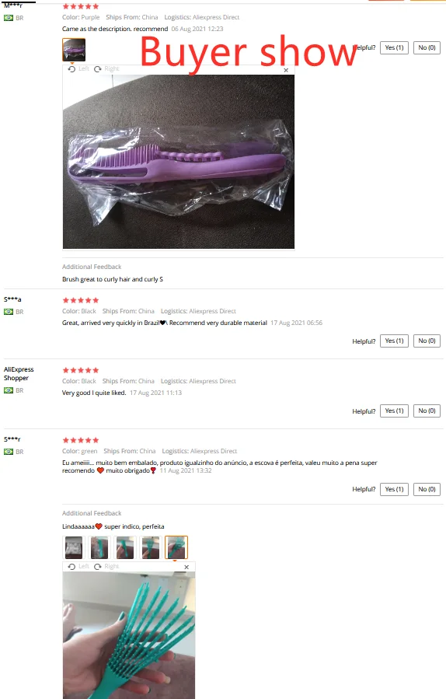Viewport: 446px width, 699px height.
Task: Vote Yes on green brush review
Action: point(394,490)
